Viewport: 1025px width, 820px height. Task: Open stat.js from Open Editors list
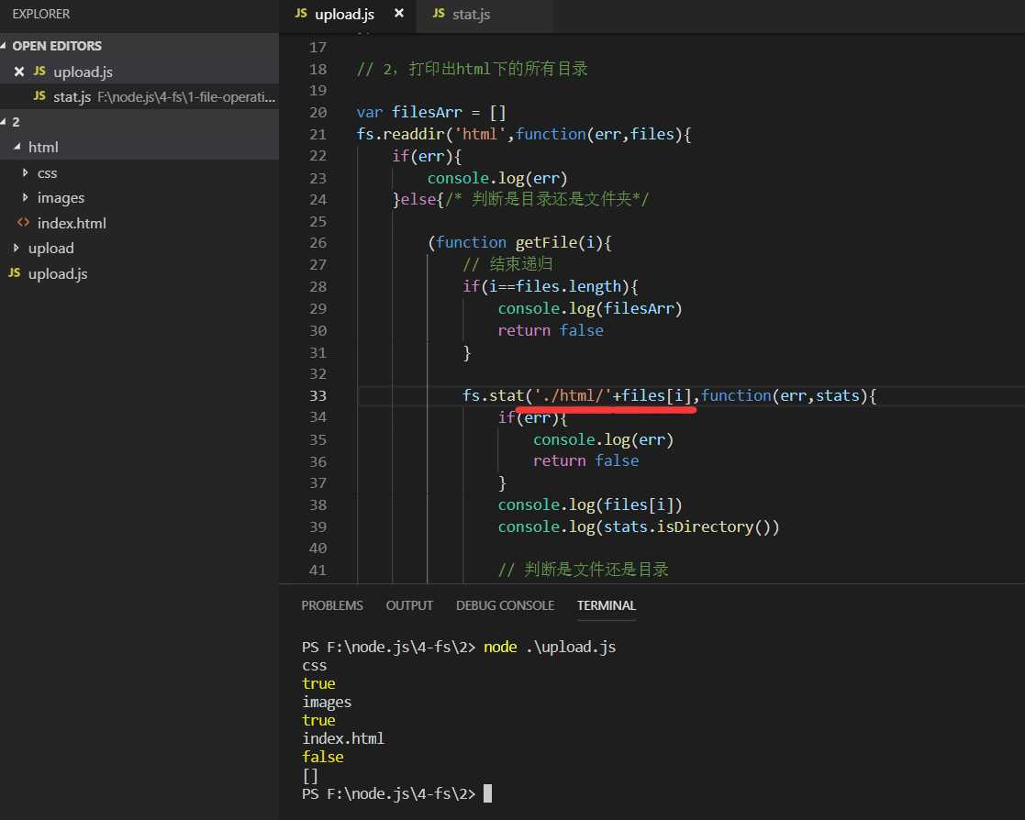(139, 96)
